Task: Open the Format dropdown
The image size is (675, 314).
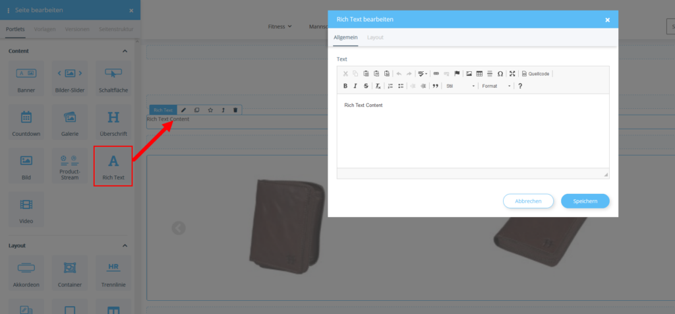Action: [x=496, y=86]
